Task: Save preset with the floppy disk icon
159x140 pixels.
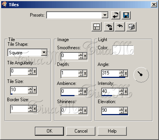Action: coord(126,16)
